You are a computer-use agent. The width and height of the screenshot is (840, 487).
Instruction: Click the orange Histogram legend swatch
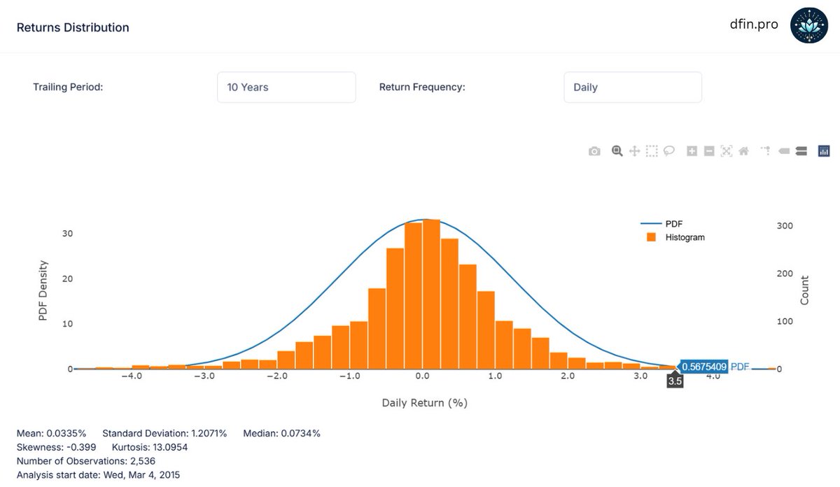651,237
